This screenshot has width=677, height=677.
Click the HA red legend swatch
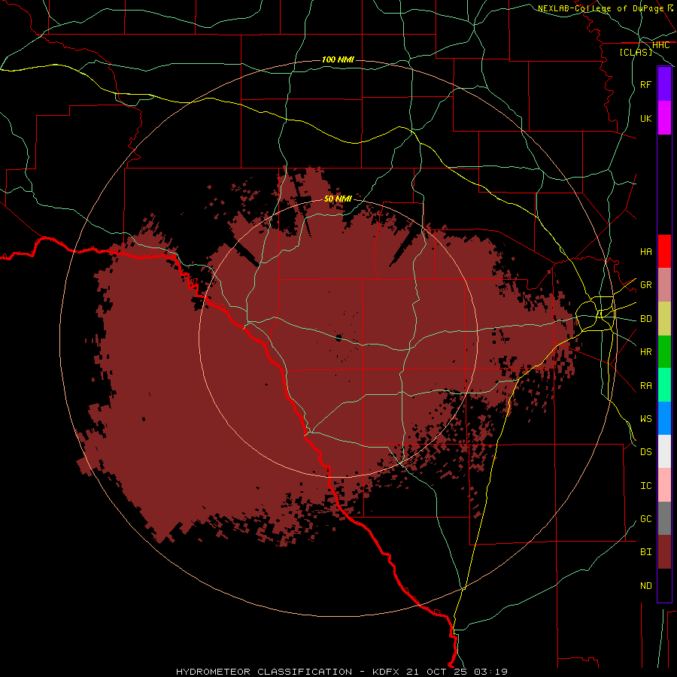[x=664, y=251]
